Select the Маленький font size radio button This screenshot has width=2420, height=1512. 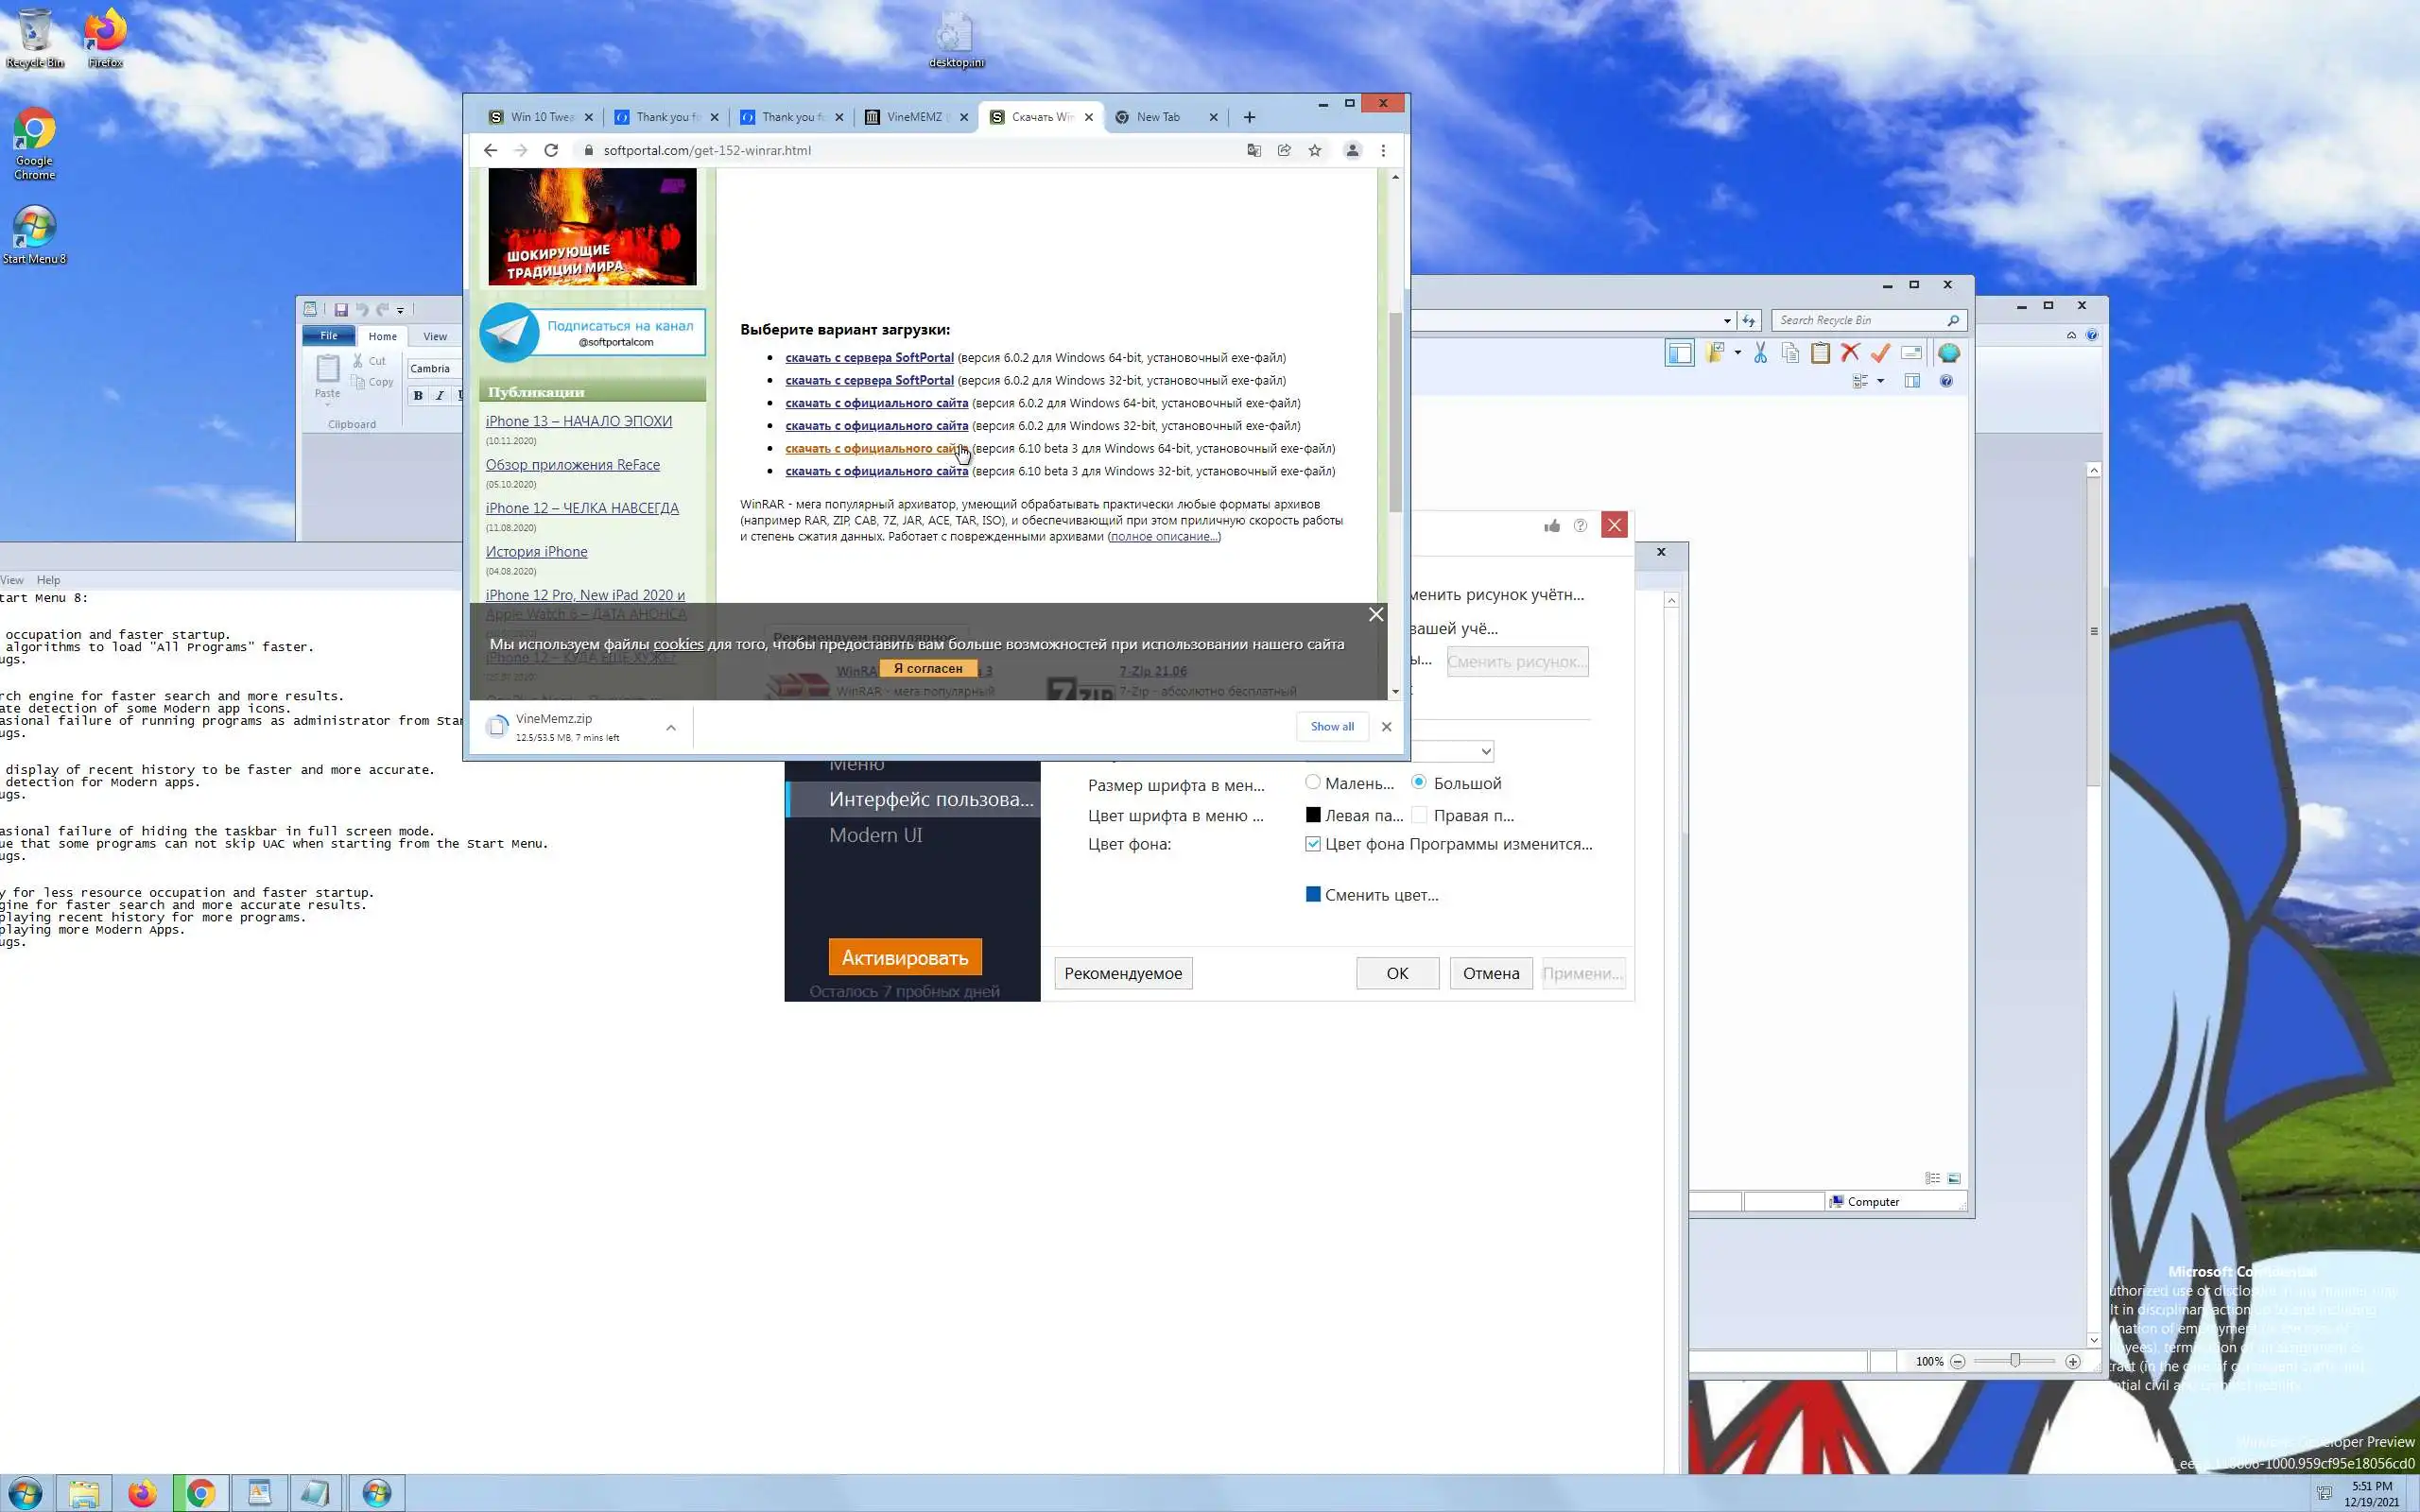click(1313, 782)
